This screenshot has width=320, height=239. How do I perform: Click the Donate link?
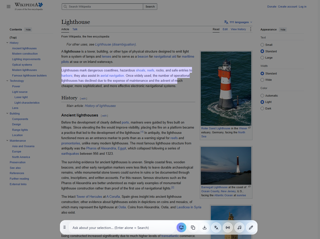click(272, 7)
